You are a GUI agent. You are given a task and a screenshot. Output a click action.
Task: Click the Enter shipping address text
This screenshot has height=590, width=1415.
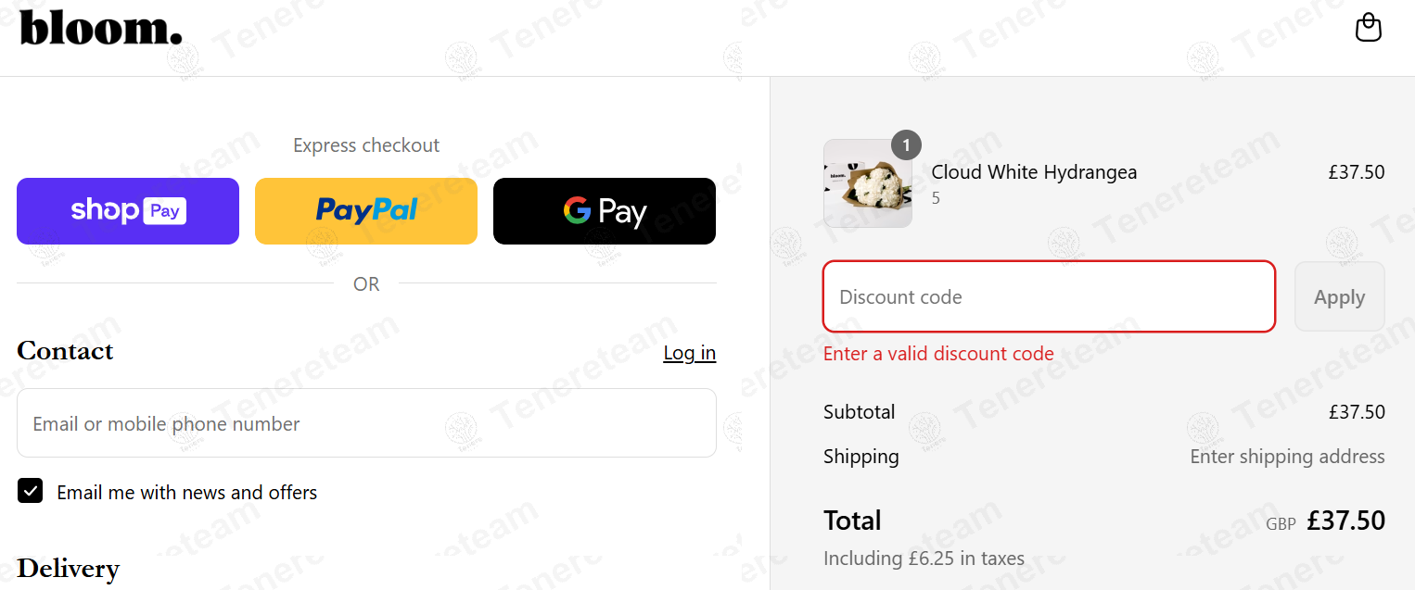click(1287, 457)
